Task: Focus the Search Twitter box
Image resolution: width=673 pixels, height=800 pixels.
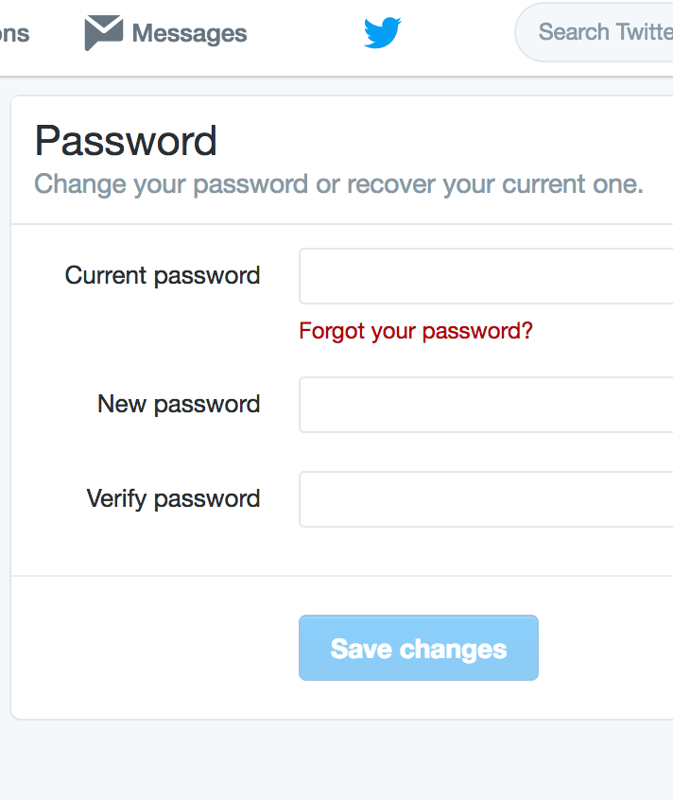Action: pyautogui.click(x=595, y=32)
